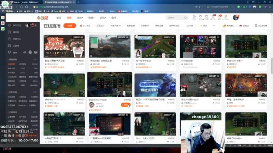Screen dimensions: 273x153
Task: Open the 在线LOL gamepad link
Action: pyautogui.click(x=244, y=26)
